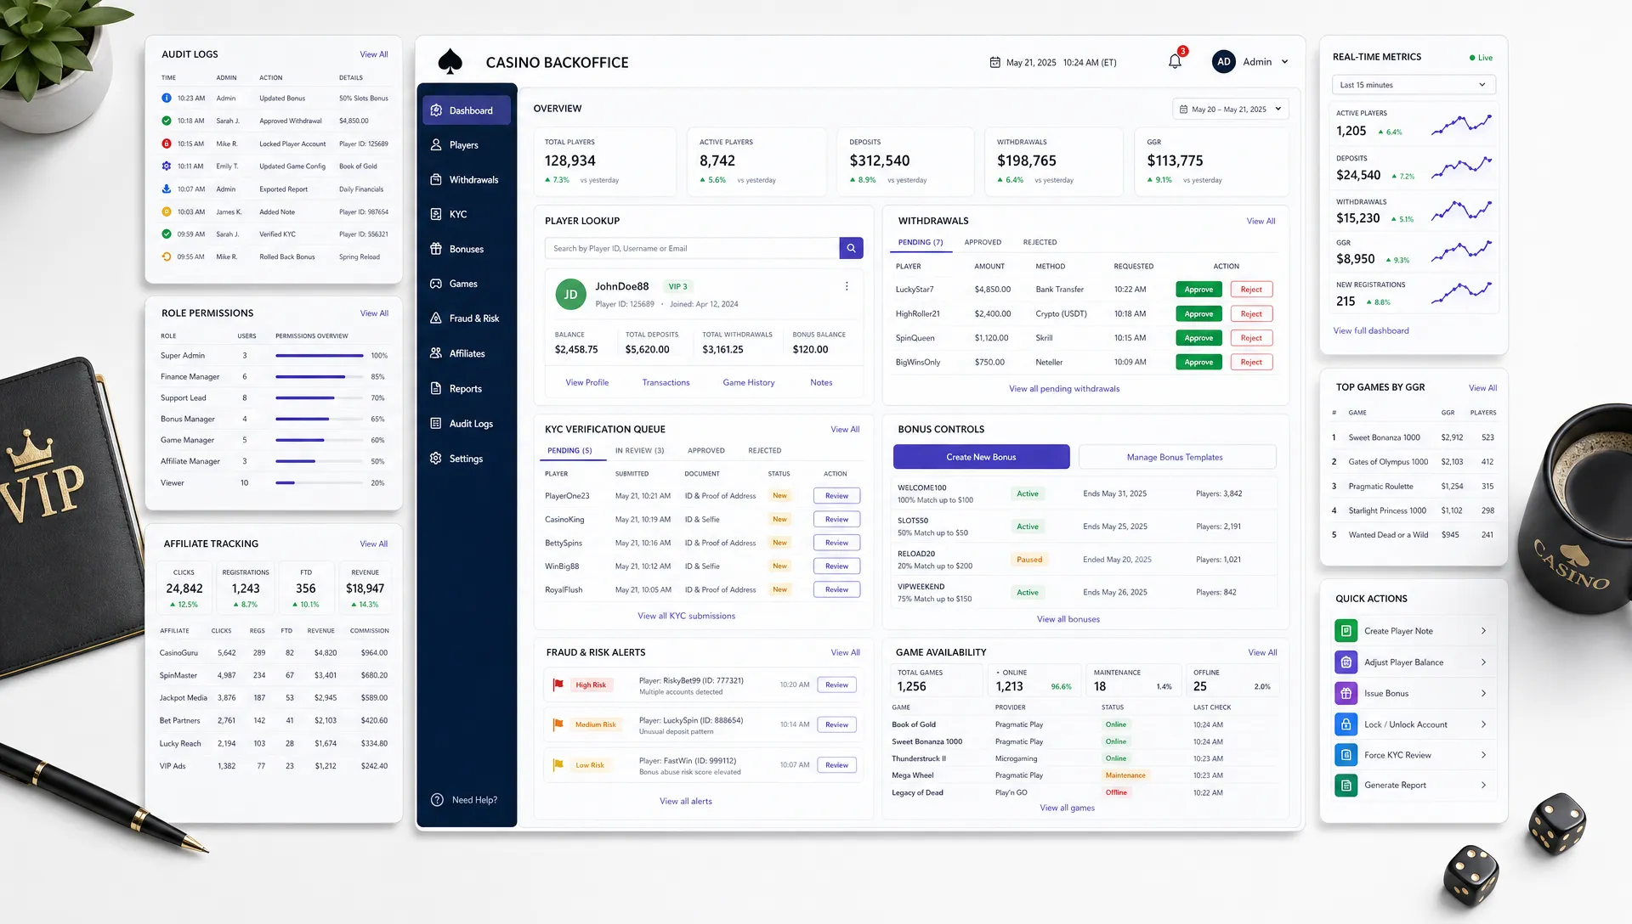Switch to withdrawals Approved tab
Viewport: 1632px width, 924px height.
pyautogui.click(x=983, y=242)
